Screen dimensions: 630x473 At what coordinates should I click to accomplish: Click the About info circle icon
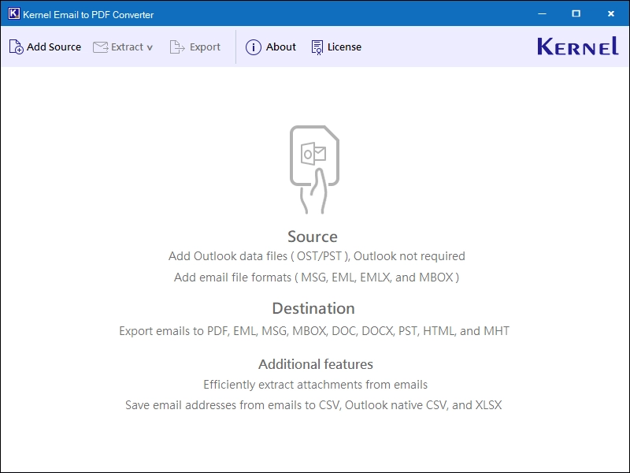click(x=253, y=47)
